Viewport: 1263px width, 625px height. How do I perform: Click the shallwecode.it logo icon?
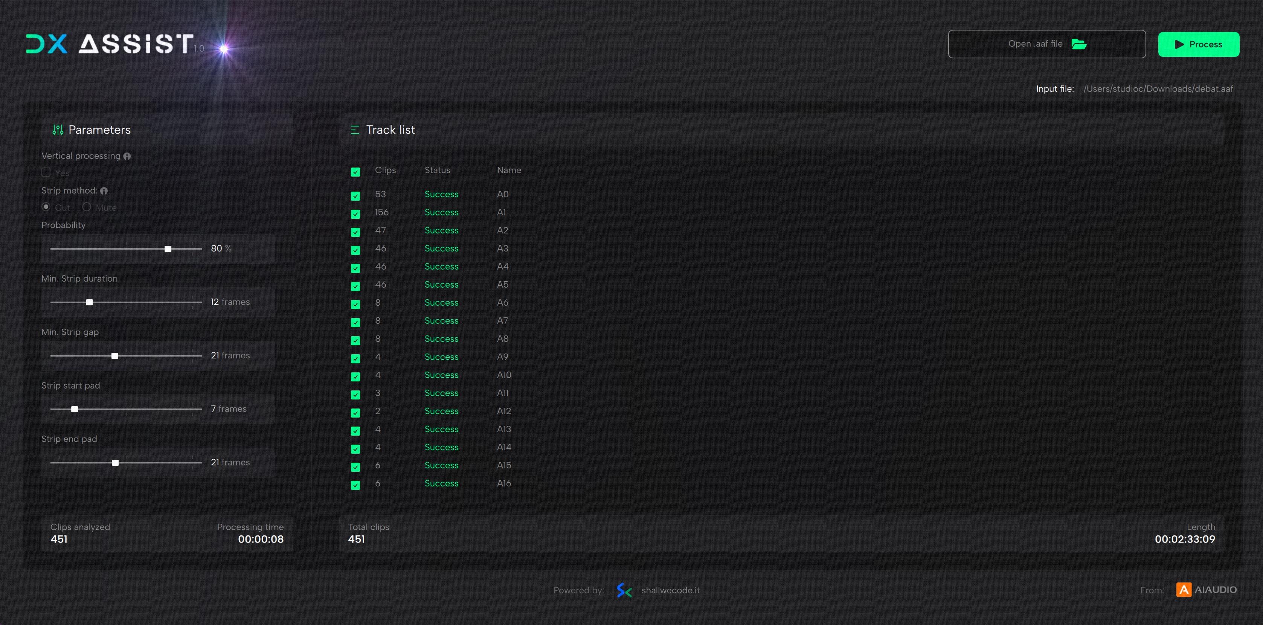624,590
